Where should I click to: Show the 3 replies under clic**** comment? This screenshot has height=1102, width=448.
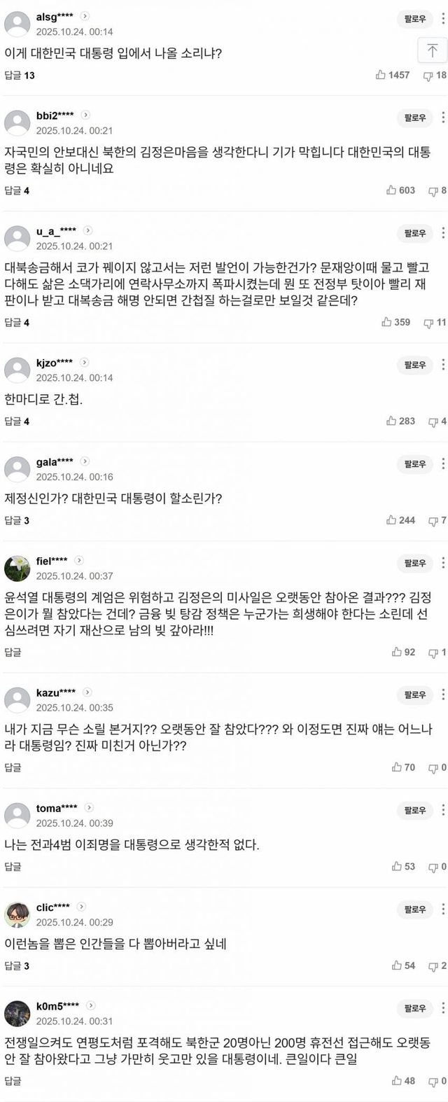coord(17,966)
